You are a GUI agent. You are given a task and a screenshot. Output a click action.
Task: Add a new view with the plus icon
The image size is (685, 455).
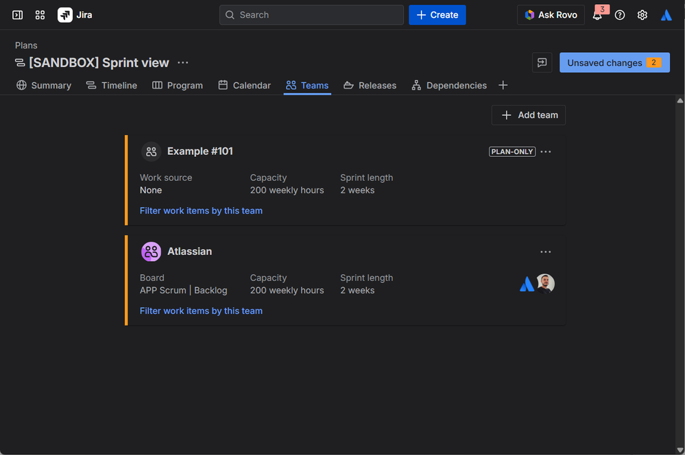coord(503,85)
